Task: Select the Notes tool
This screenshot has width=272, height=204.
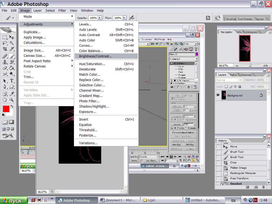Action: point(5,94)
